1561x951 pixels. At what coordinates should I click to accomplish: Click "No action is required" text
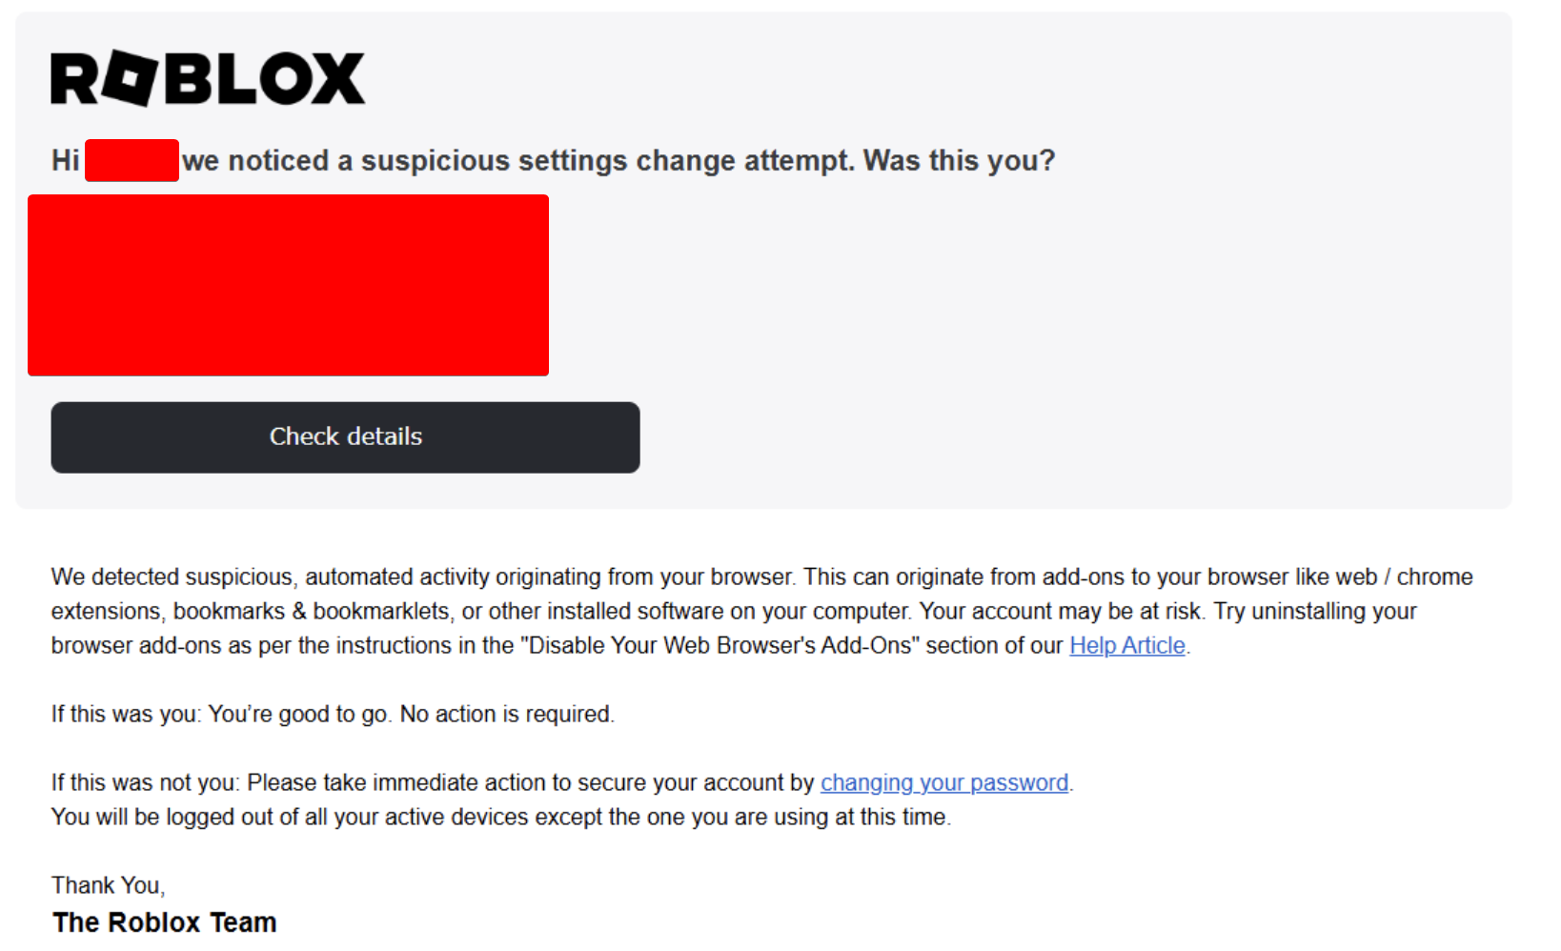tap(506, 715)
